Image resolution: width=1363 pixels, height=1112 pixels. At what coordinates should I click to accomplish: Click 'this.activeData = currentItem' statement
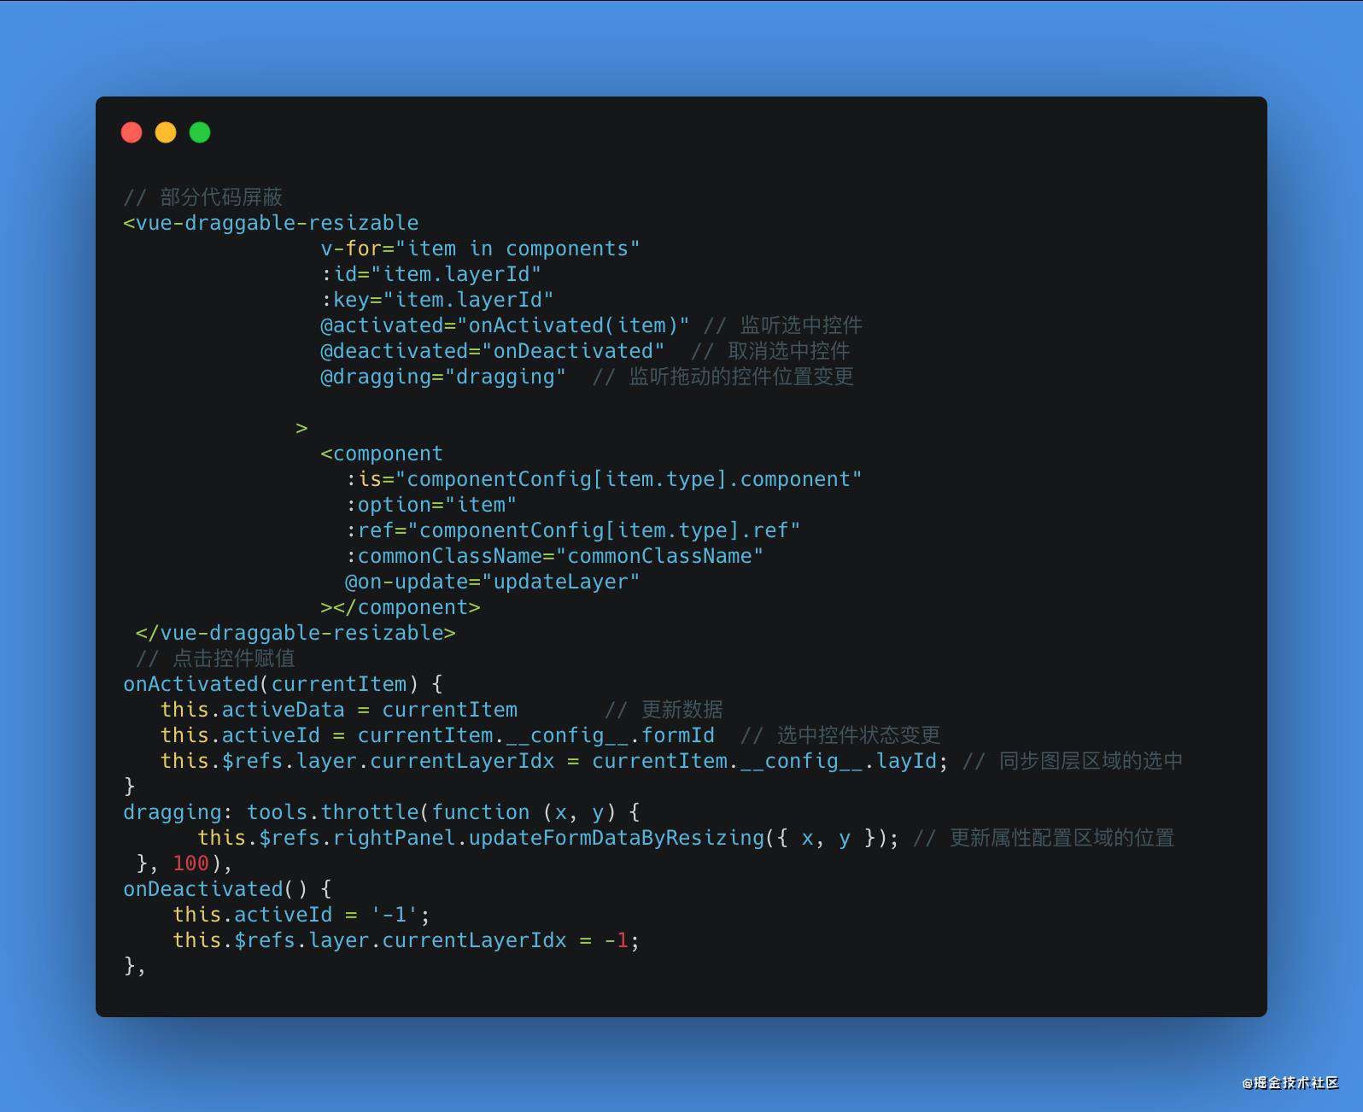click(x=339, y=710)
